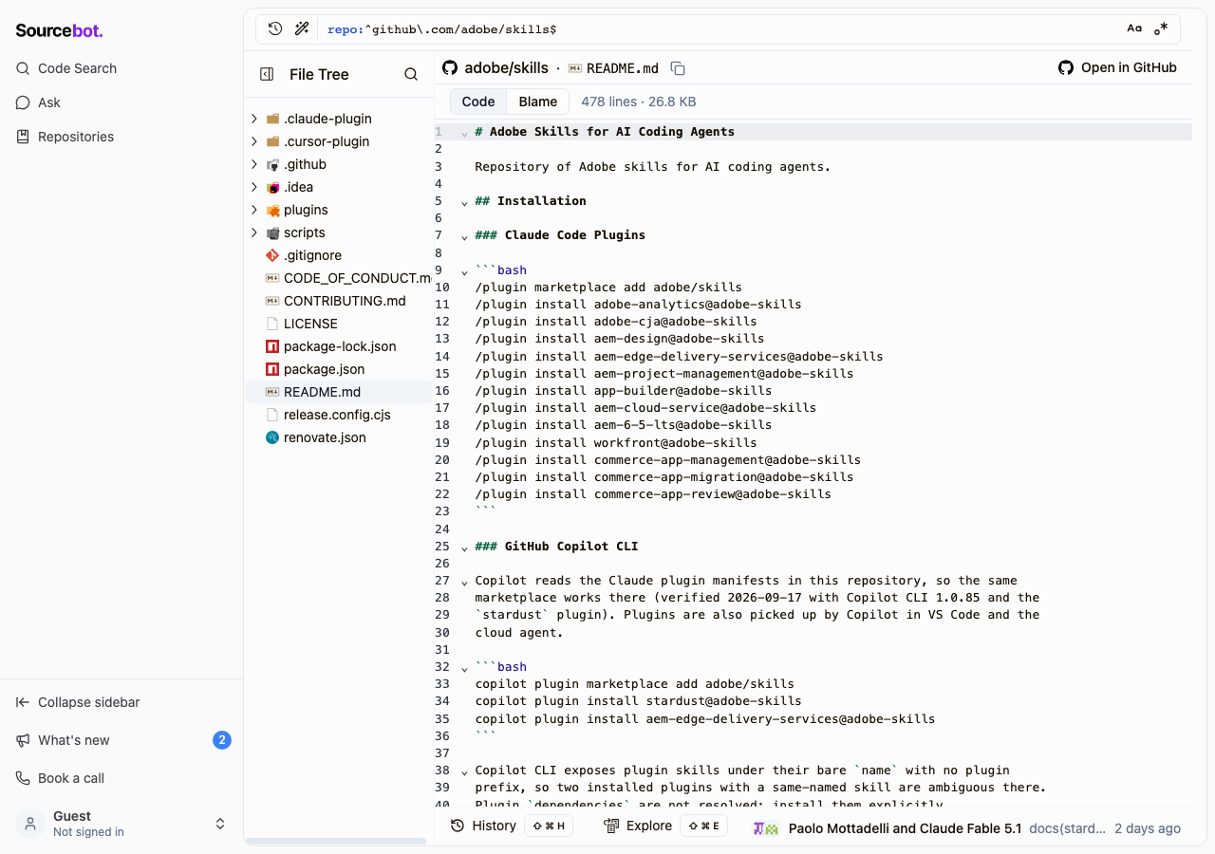The height and width of the screenshot is (854, 1215).
Task: Click the .gitignore git file icon
Action: [272, 255]
